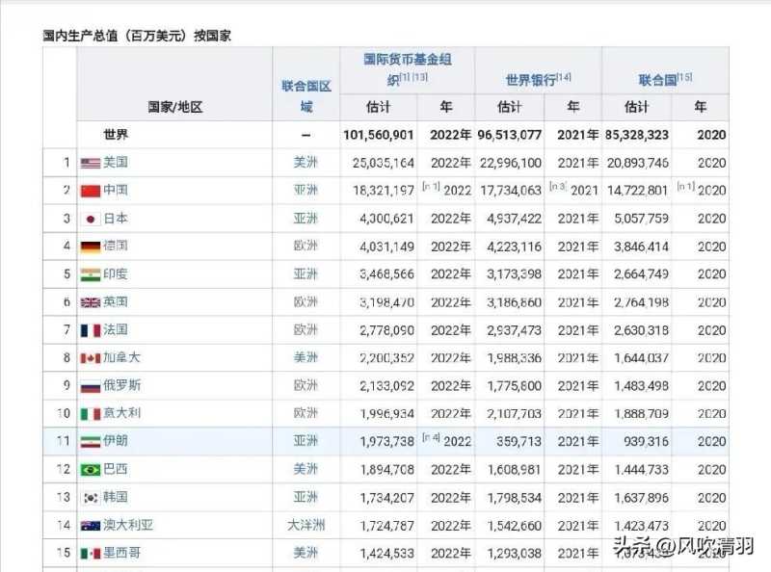Click 大洋洲 region link in Australia row
Screen dimensions: 771x572
tap(306, 526)
